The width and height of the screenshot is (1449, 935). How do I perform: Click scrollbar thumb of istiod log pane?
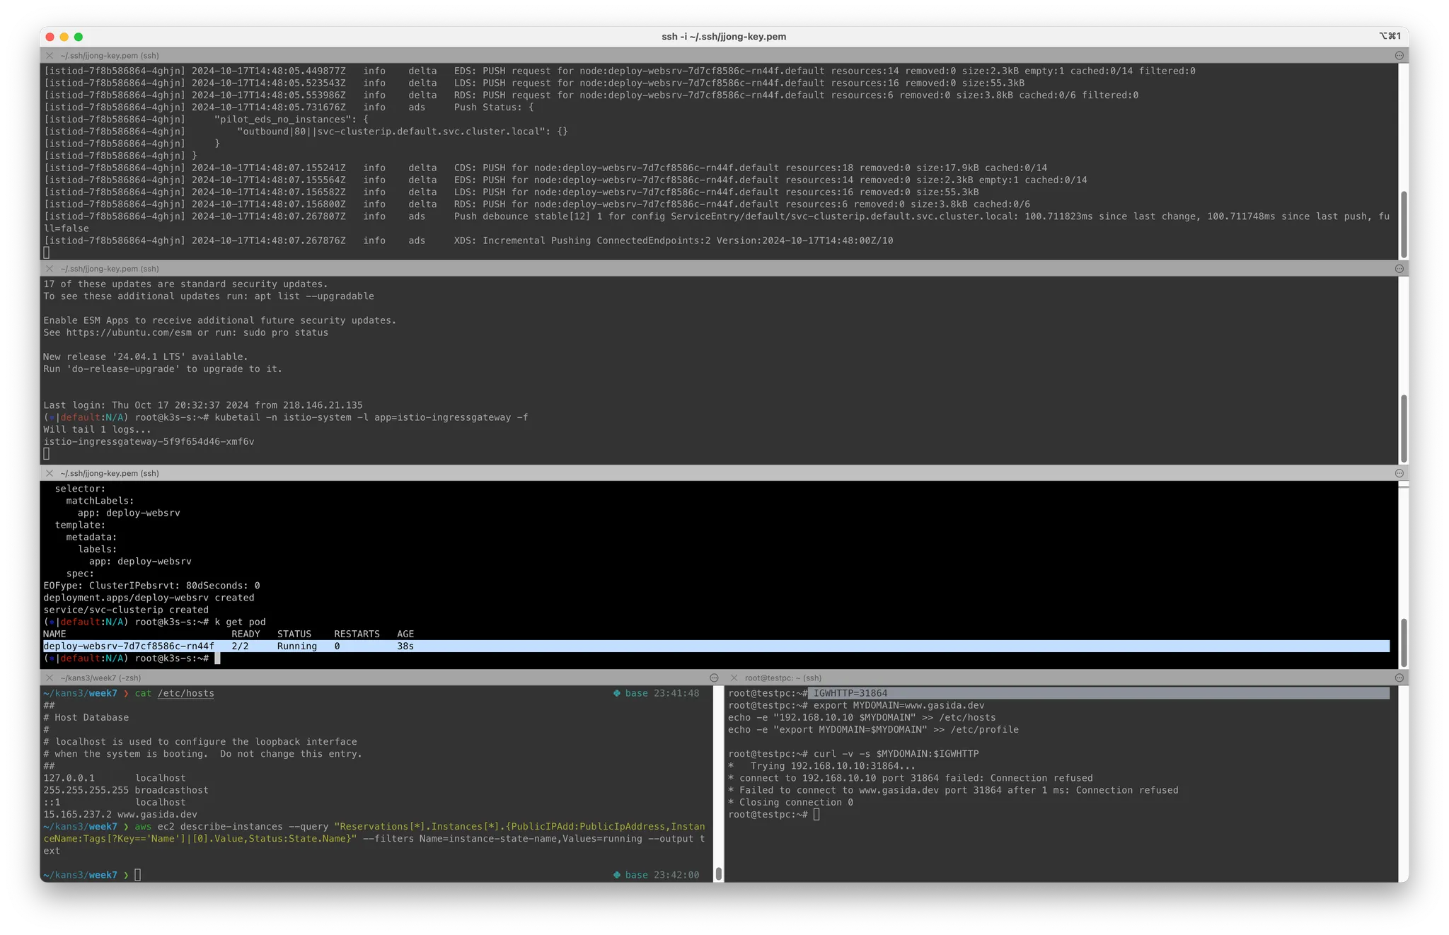(x=1404, y=224)
